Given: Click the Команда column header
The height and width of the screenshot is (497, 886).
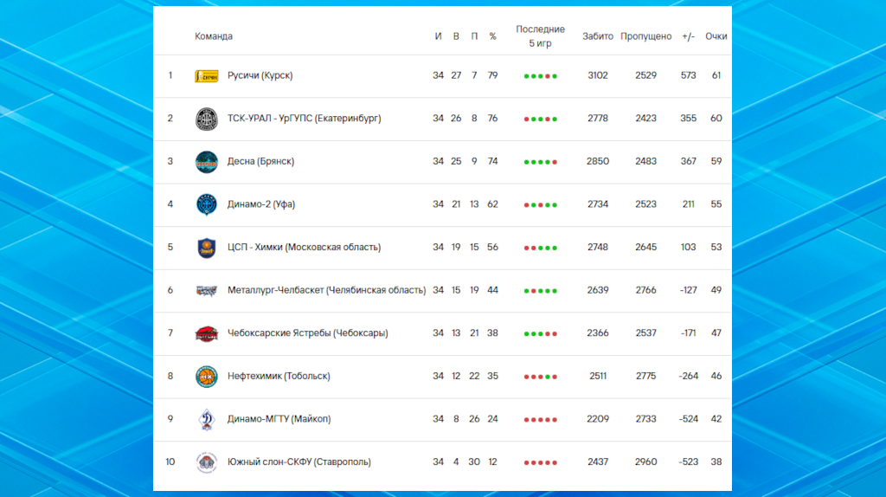Looking at the screenshot, I should (x=214, y=36).
